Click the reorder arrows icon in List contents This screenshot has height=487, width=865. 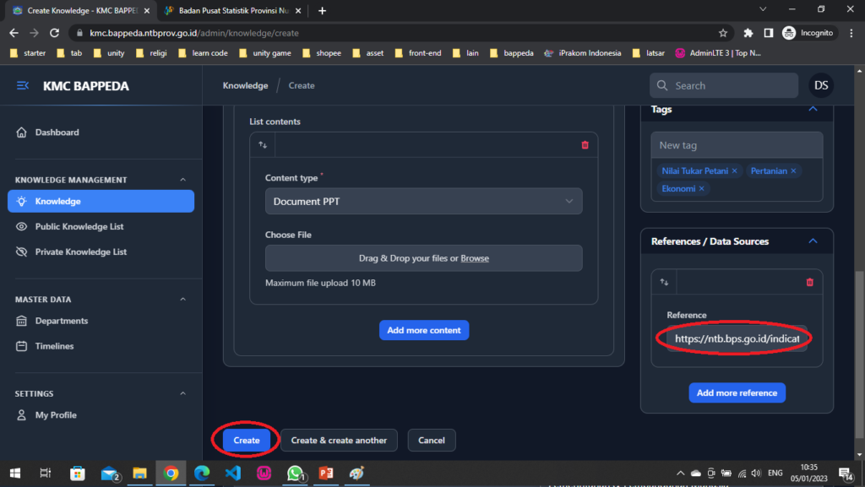tap(263, 145)
